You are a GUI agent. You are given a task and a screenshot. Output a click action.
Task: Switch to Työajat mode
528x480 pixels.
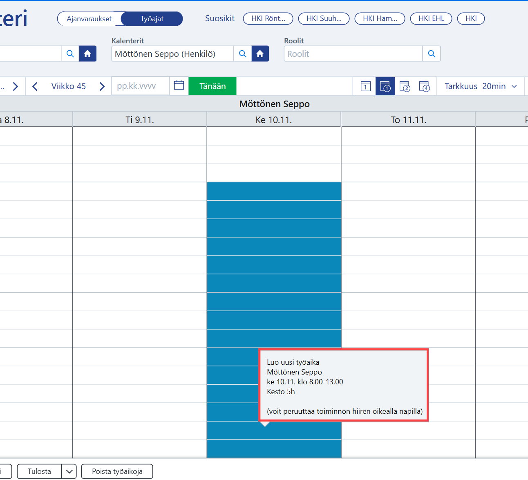pos(152,19)
